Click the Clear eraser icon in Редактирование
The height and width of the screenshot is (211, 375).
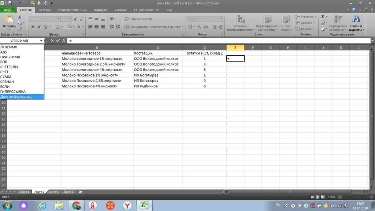pos(323,29)
